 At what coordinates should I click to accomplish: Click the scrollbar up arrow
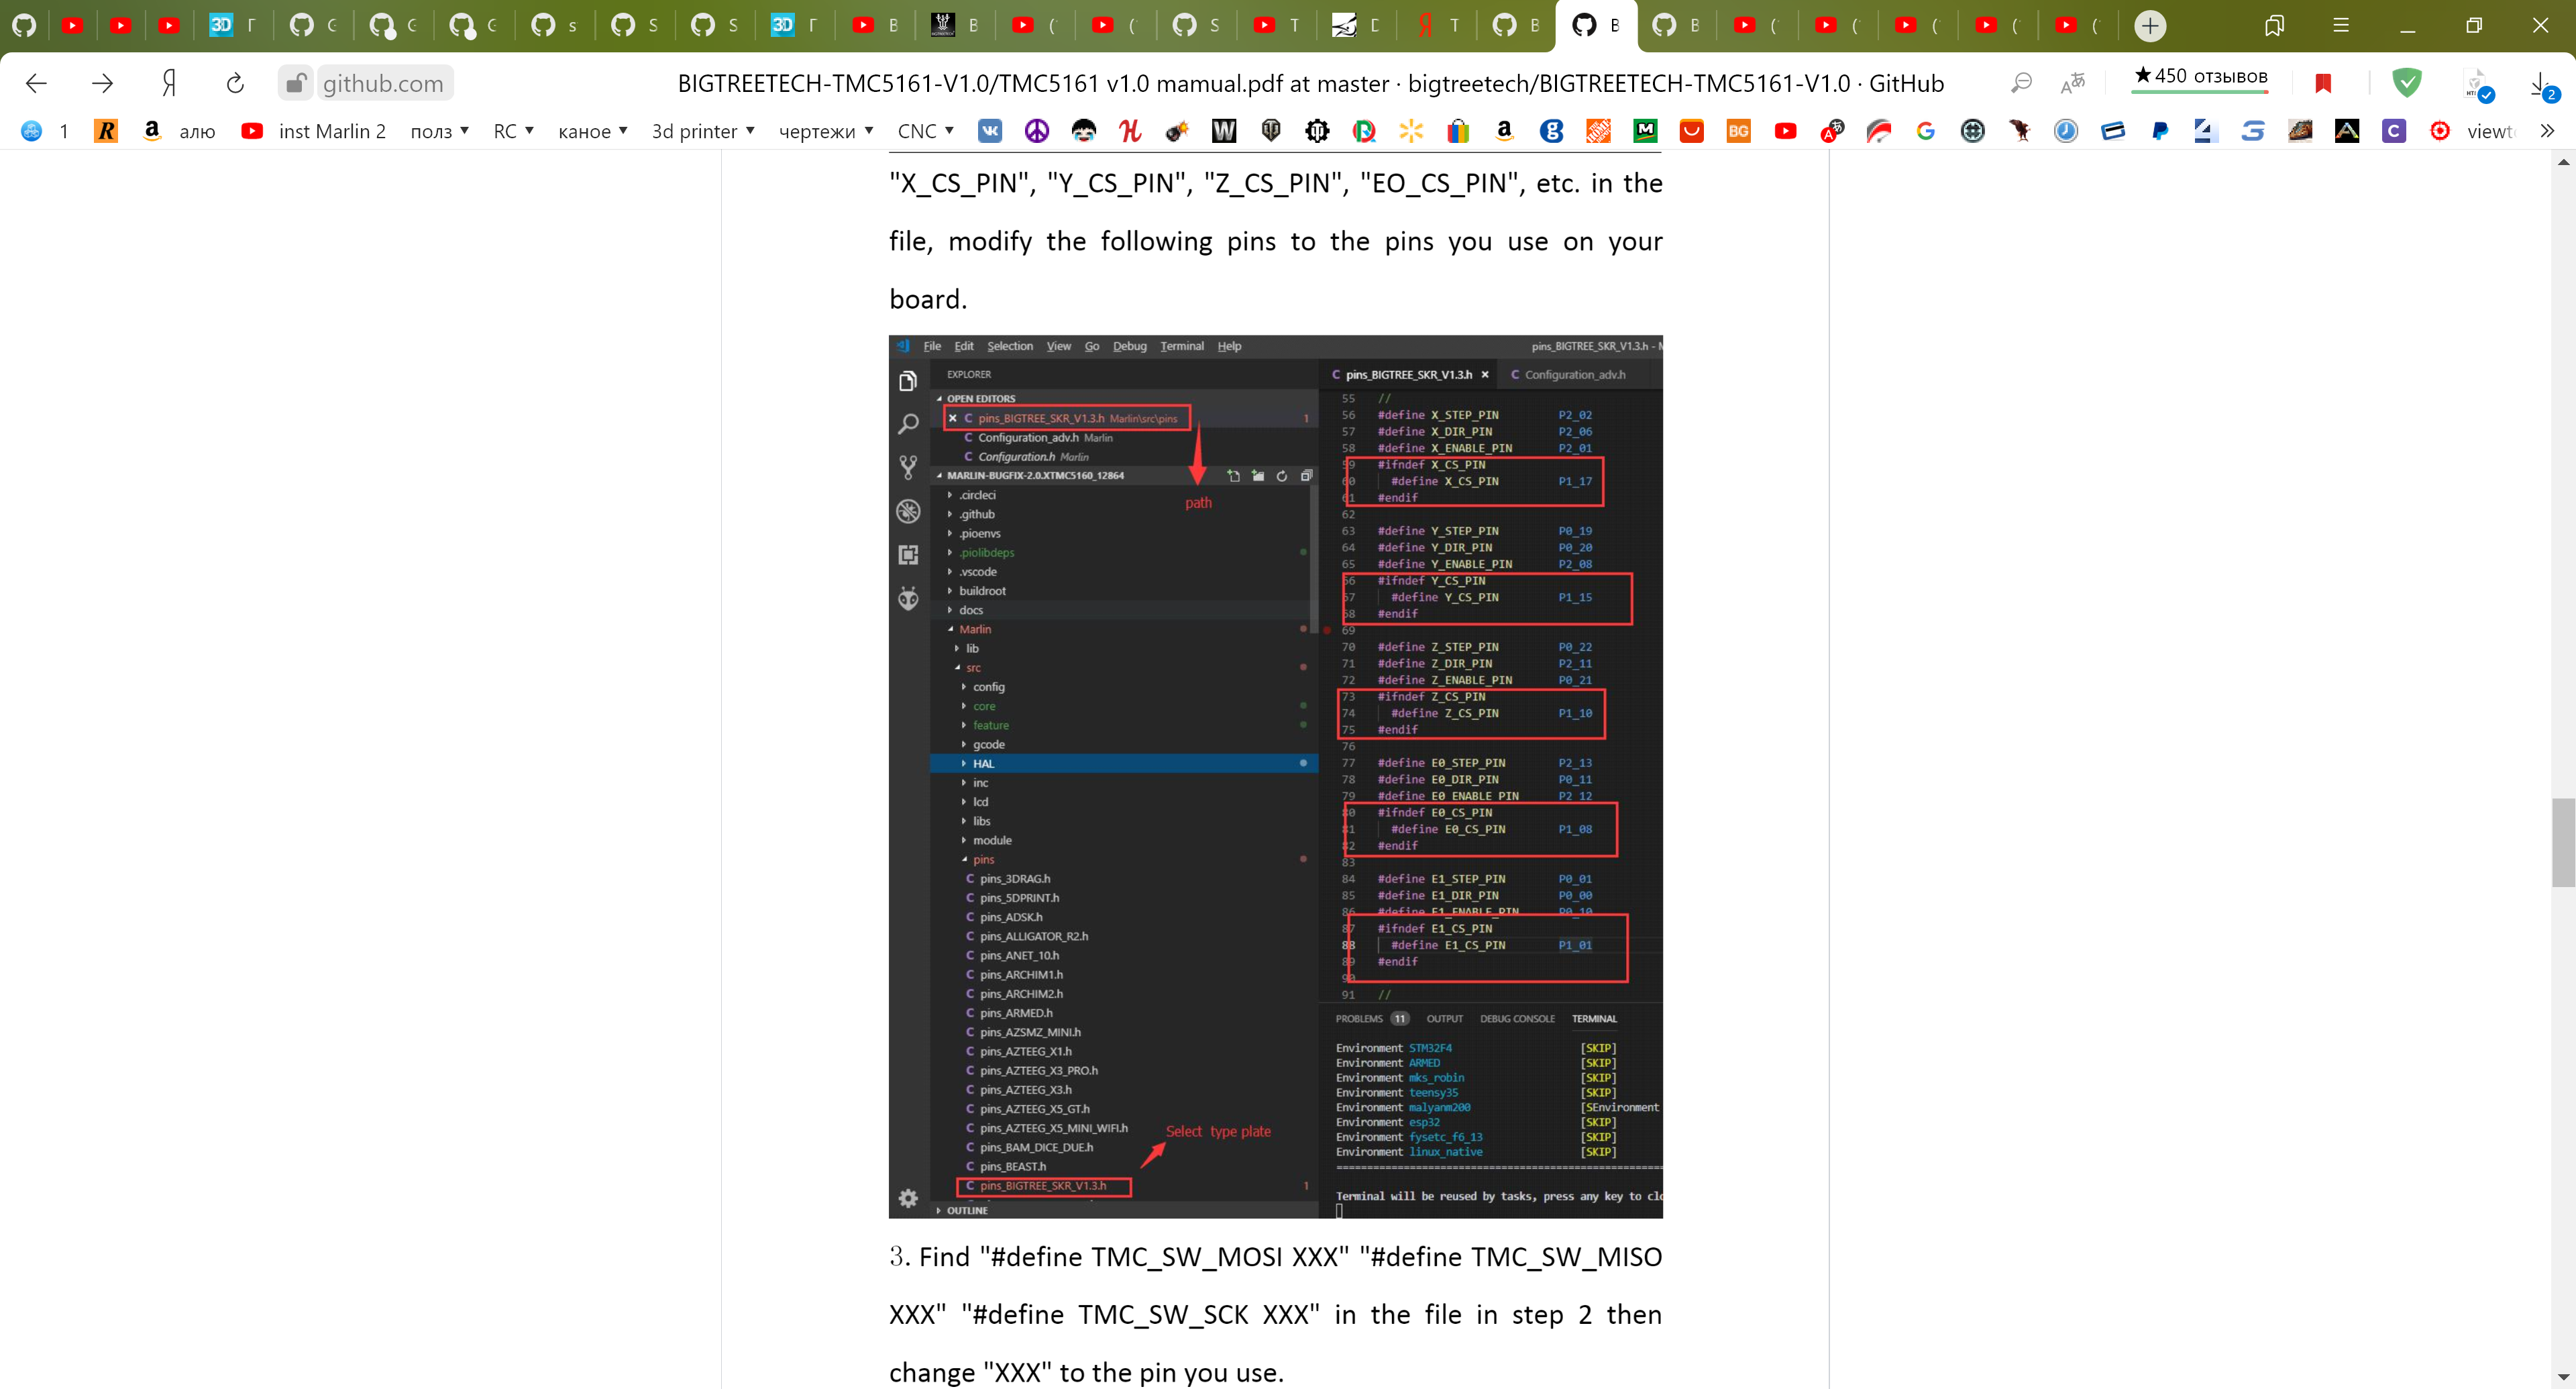pos(2562,161)
